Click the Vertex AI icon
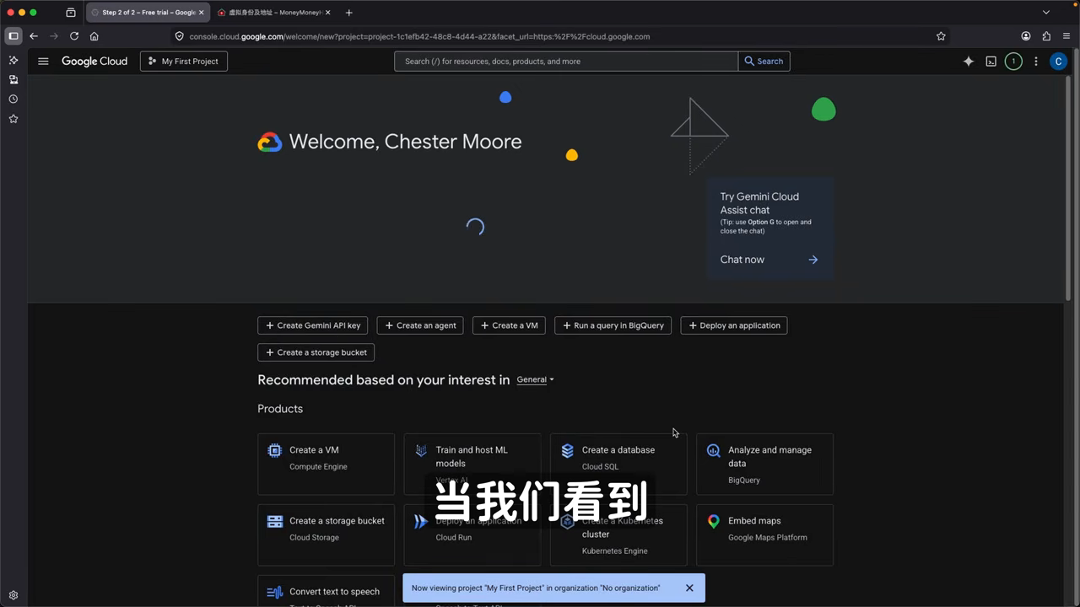1080x607 pixels. (421, 451)
